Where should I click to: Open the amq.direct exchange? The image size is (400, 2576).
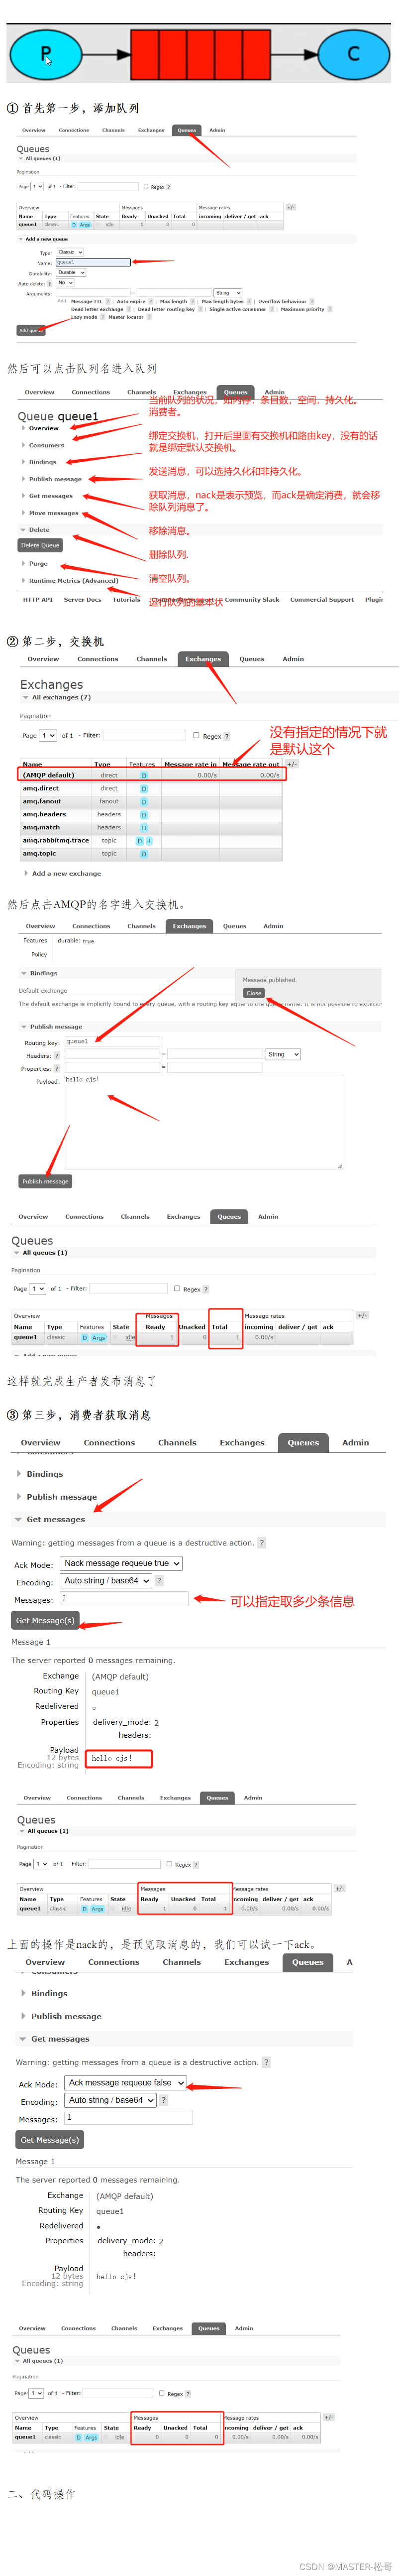click(x=41, y=788)
